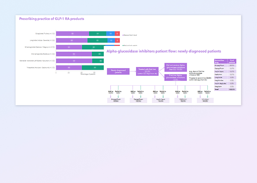
Task: Select the 'Did not receive Alpha-glucosidase inhibitors' box
Action: [176, 67]
